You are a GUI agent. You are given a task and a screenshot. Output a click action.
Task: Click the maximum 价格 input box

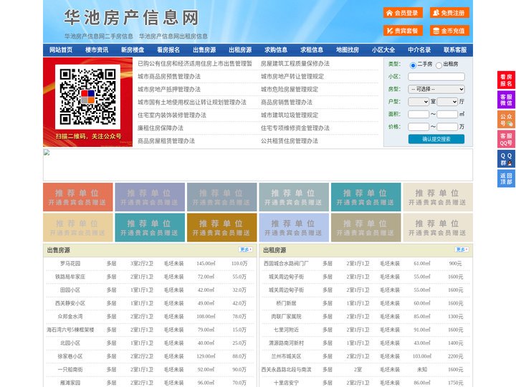[x=447, y=127]
